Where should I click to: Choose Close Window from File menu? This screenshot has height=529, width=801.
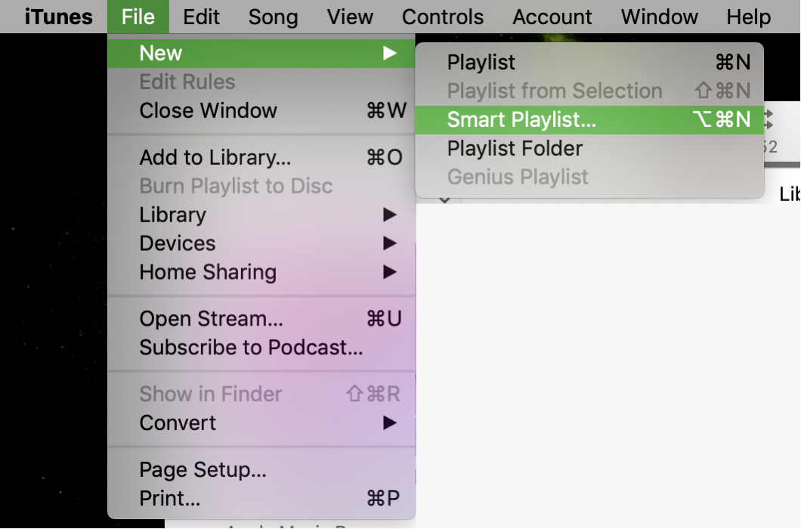click(261, 110)
